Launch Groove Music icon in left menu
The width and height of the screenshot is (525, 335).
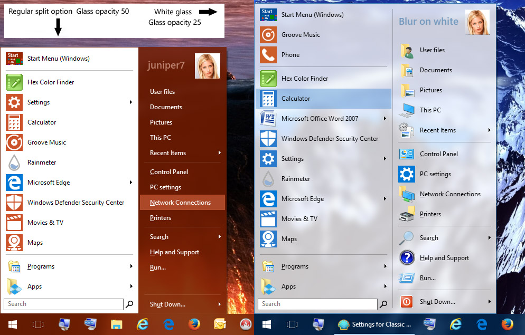coord(14,142)
